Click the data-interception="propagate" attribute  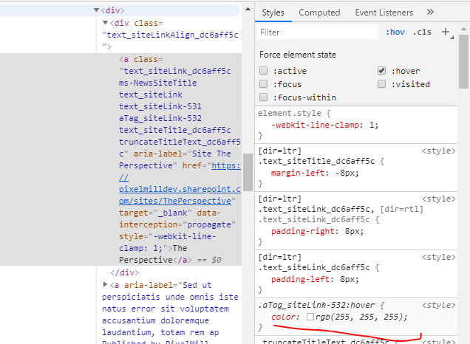tap(177, 219)
